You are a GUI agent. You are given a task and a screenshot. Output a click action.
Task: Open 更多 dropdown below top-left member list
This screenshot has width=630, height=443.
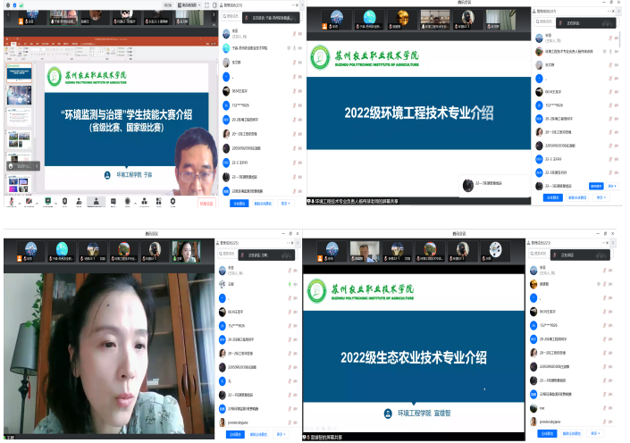tap(285, 204)
